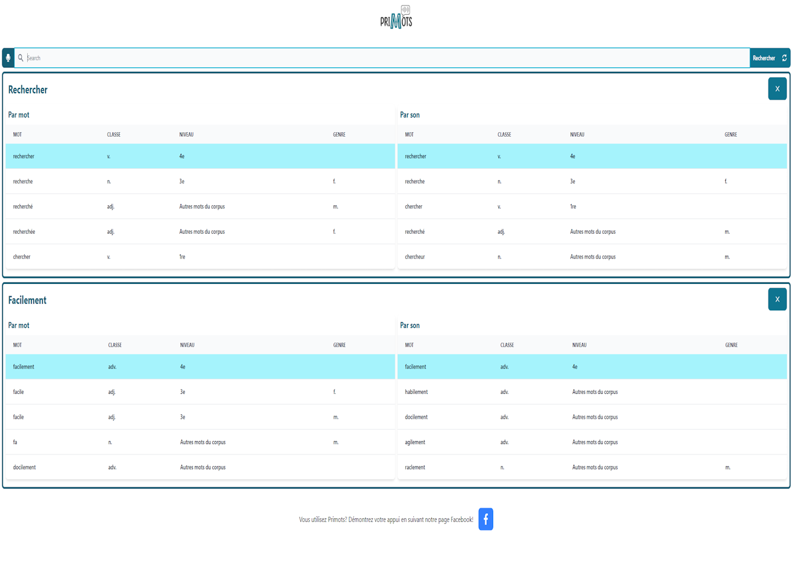The image size is (792, 577).
Task: Click GENRE column header in Facilement Par son table
Action: click(x=731, y=345)
